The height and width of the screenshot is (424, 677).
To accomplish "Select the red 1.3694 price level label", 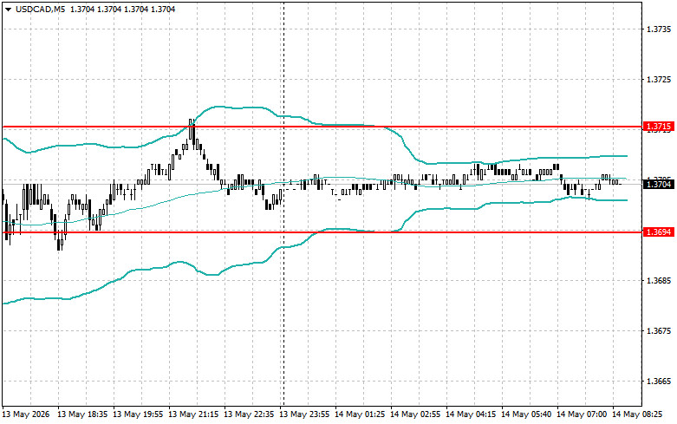I will pyautogui.click(x=659, y=232).
